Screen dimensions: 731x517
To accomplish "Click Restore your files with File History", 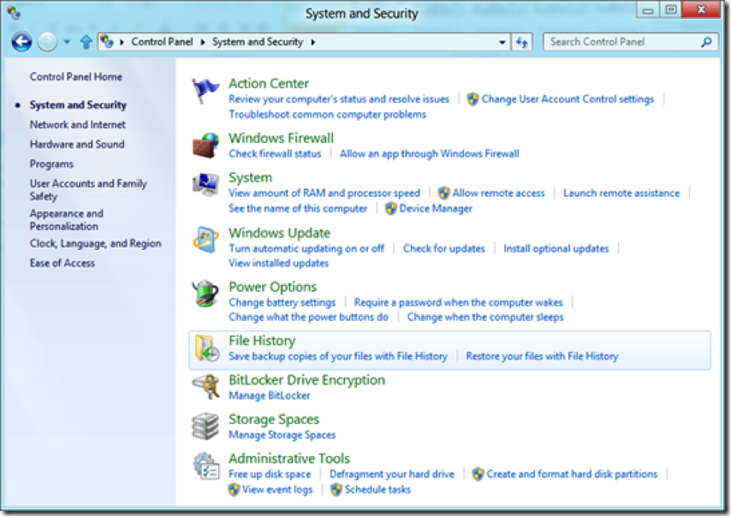I will click(x=542, y=357).
